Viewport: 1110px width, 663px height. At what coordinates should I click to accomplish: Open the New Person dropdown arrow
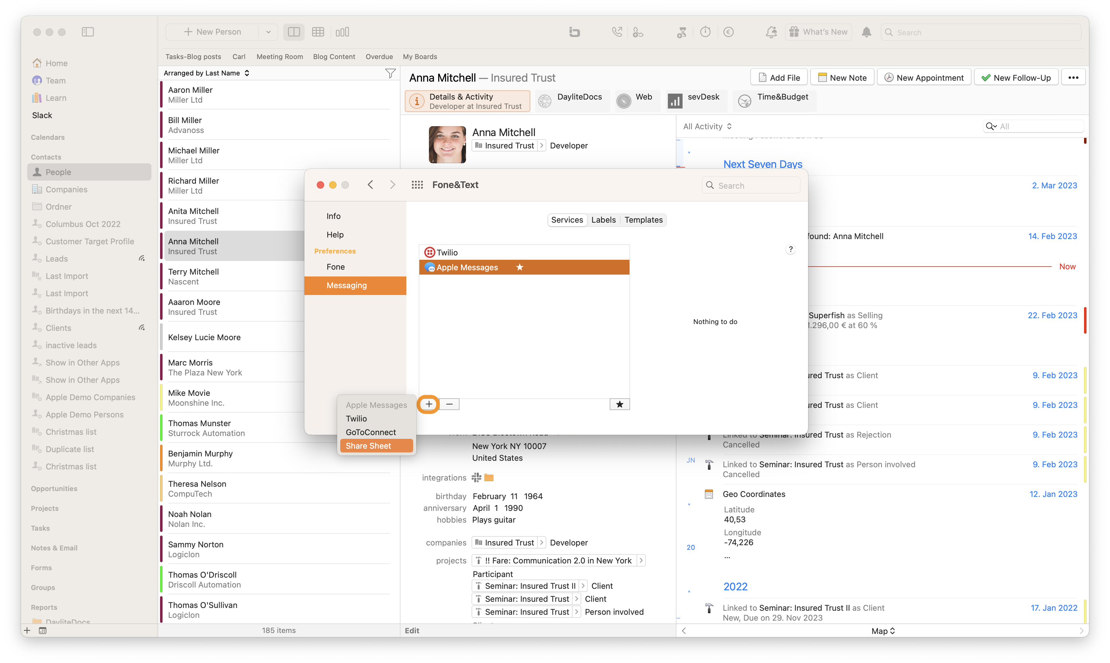[x=268, y=32]
